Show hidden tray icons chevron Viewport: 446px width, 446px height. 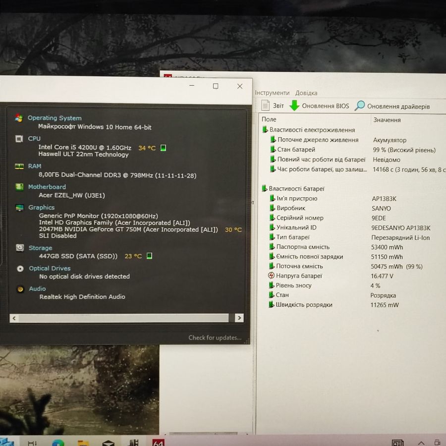(x=421, y=443)
